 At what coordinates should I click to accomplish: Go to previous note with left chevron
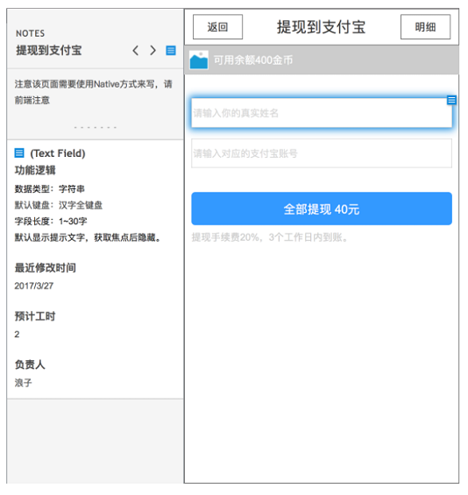(x=136, y=51)
